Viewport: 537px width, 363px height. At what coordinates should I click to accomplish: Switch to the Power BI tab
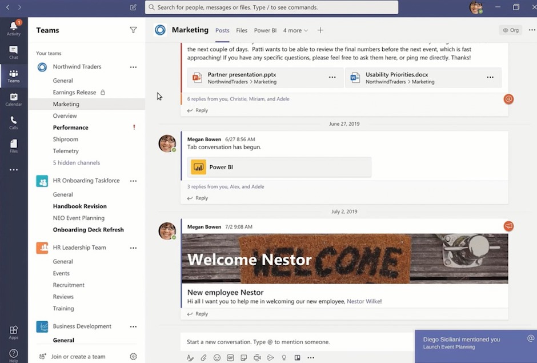point(265,30)
